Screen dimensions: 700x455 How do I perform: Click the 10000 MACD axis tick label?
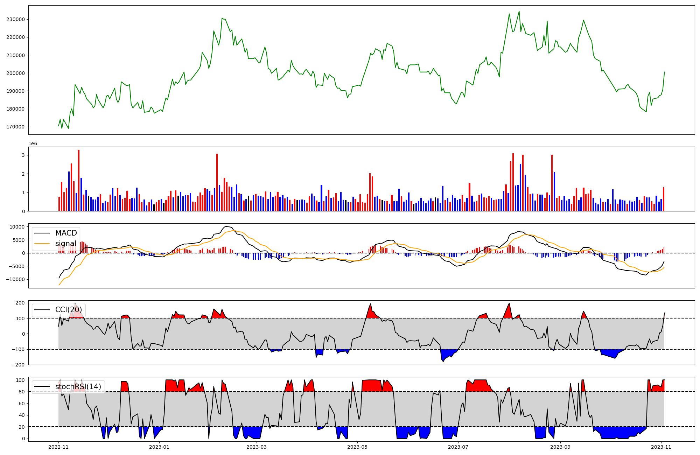click(17, 227)
